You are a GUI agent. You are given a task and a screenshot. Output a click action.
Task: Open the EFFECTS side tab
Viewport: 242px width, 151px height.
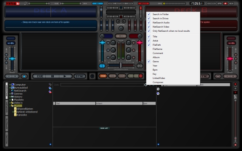(x=7, y=123)
